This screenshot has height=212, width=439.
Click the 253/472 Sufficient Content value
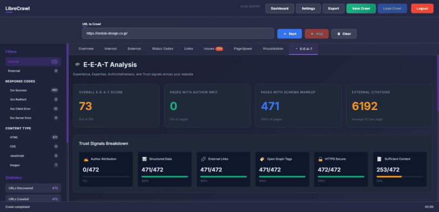(x=388, y=169)
